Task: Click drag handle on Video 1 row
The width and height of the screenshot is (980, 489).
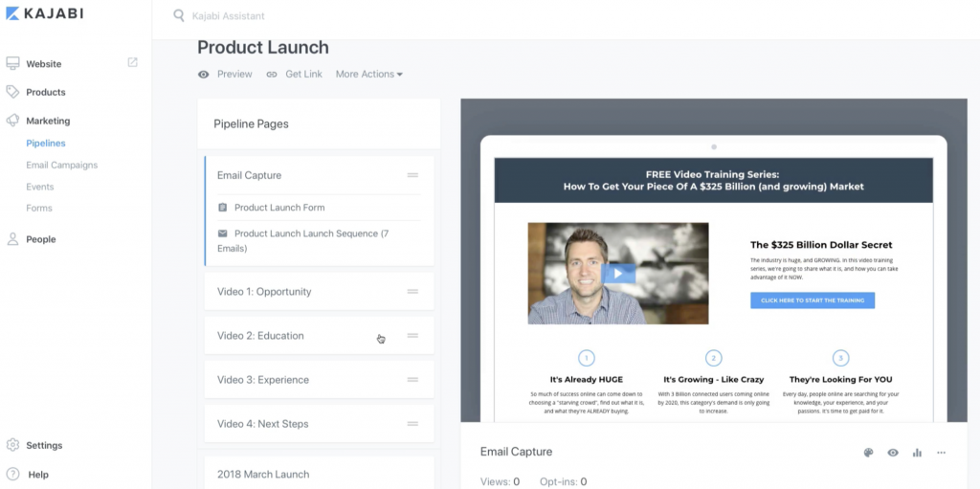Action: pos(412,292)
